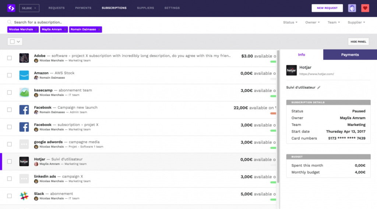The width and height of the screenshot is (377, 209).
Task: Click the green budget bar in the Adobe row
Action: point(273,62)
